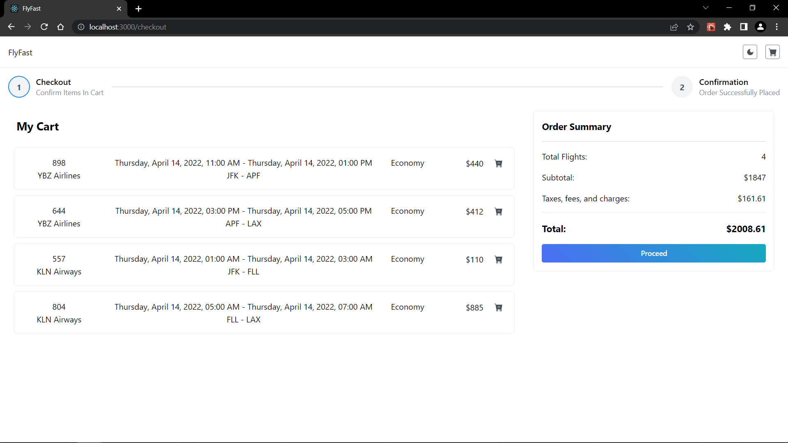Select step 1 Checkout circle
788x443 pixels.
19,87
